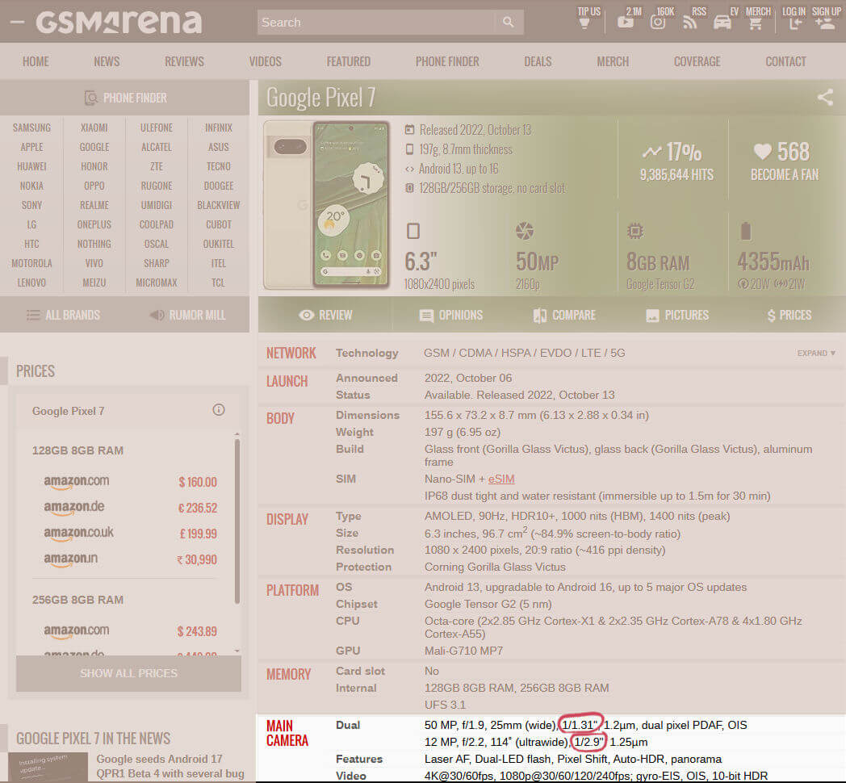
Task: Open the Opinions tab
Action: coord(451,315)
